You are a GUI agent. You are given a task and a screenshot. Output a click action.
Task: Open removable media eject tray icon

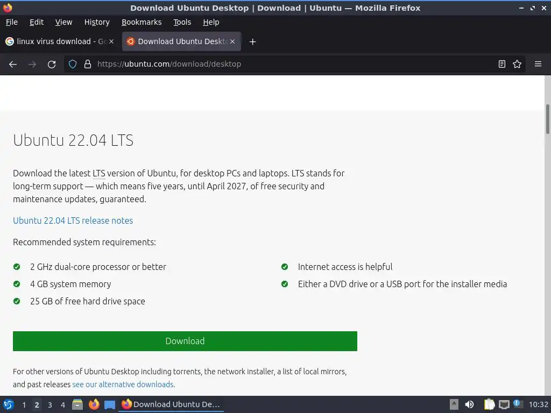(454, 404)
